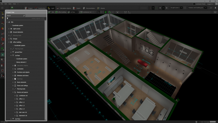Open the Outdoor and building planning dropdown
This screenshot has height=123, width=218.
206,8
